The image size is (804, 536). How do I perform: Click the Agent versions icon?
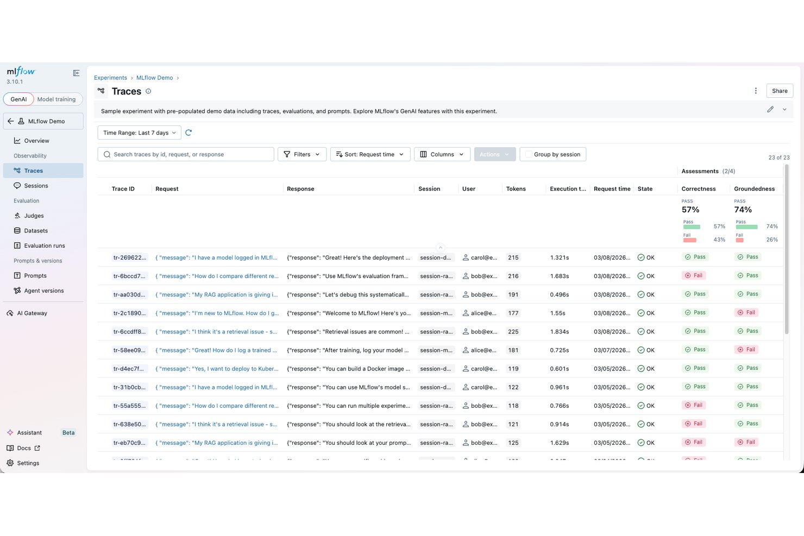[17, 291]
